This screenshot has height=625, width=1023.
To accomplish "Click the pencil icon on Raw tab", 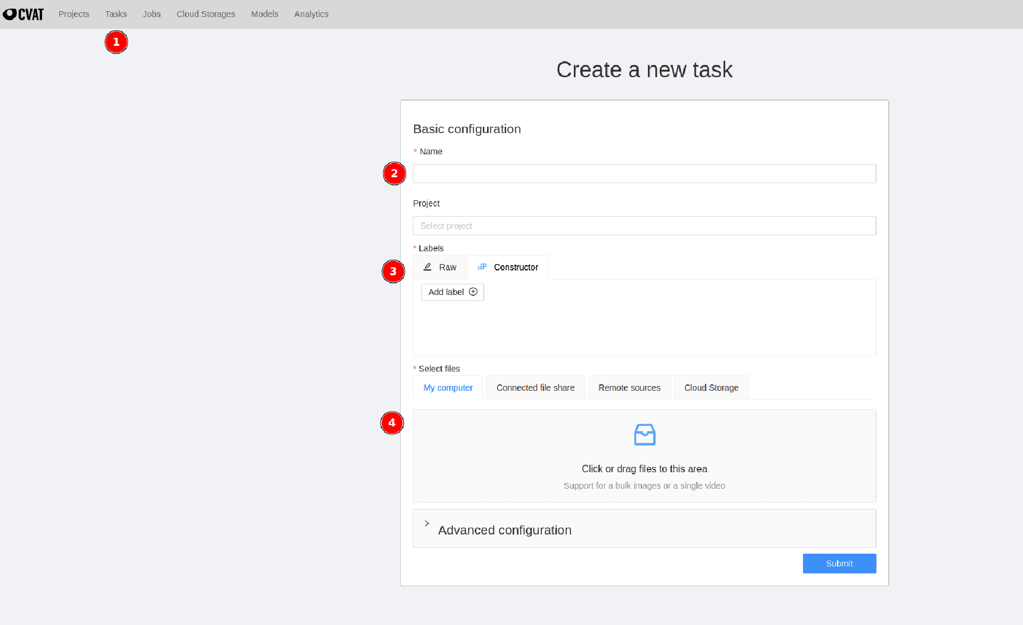I will point(427,267).
